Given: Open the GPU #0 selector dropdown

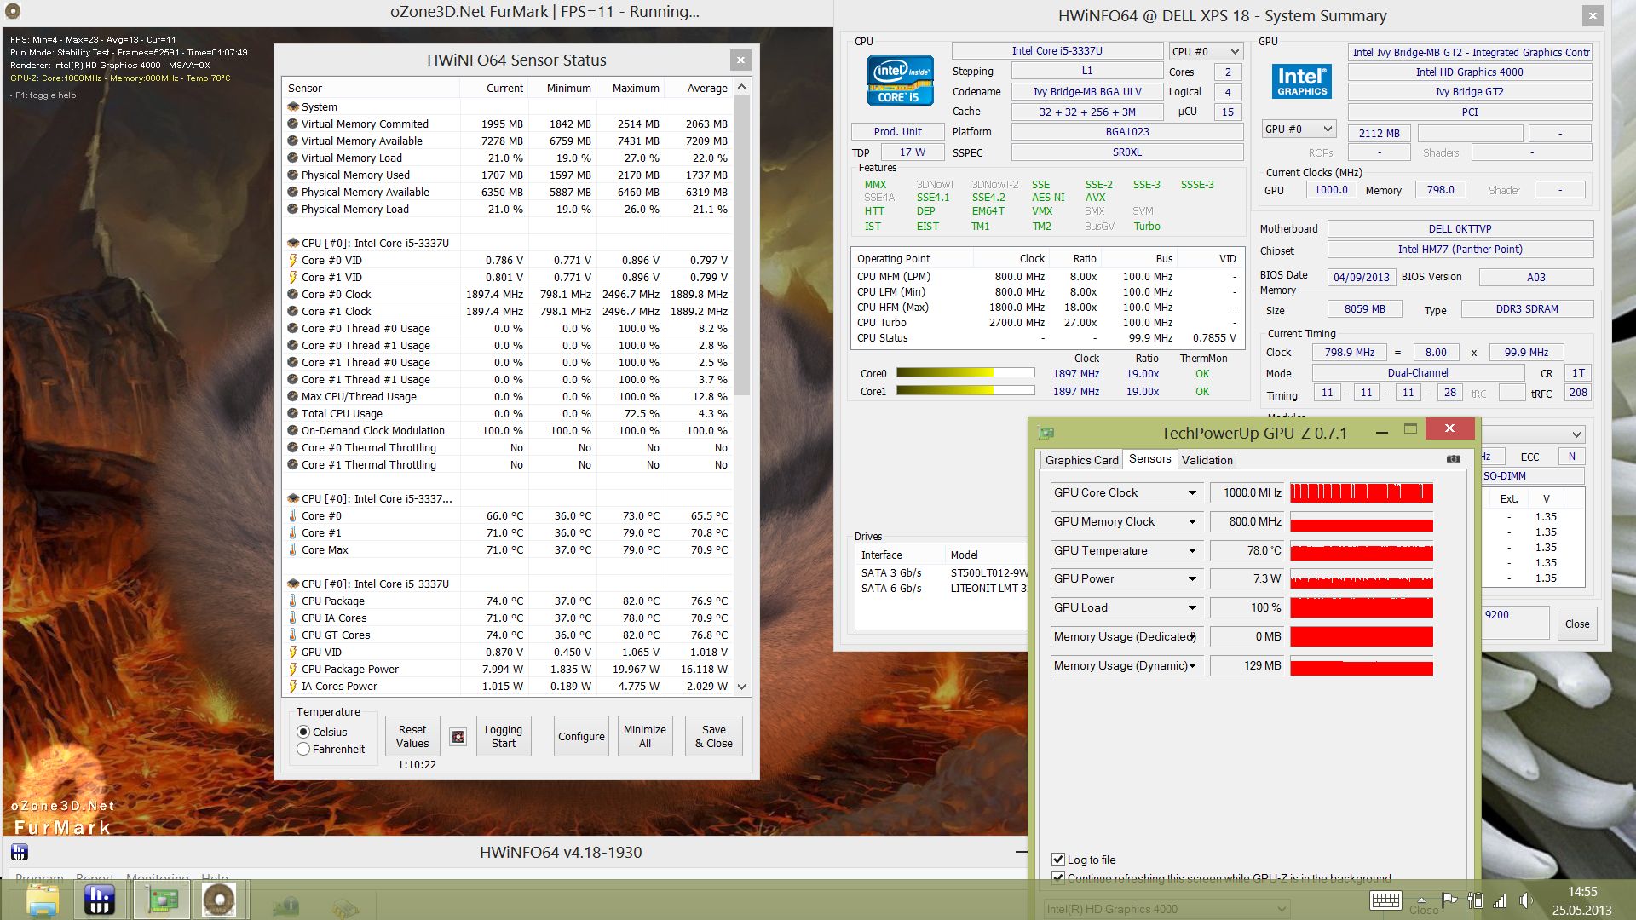Looking at the screenshot, I should (1299, 129).
